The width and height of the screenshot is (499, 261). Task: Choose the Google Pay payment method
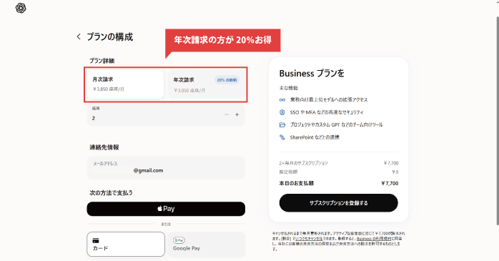[206, 244]
